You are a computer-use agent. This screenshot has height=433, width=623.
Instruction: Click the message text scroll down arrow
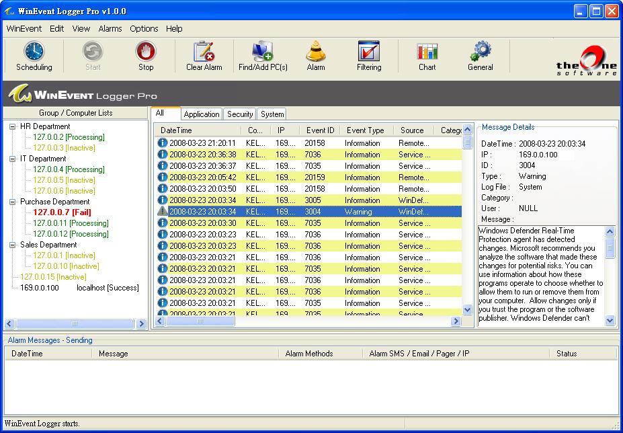pyautogui.click(x=610, y=320)
